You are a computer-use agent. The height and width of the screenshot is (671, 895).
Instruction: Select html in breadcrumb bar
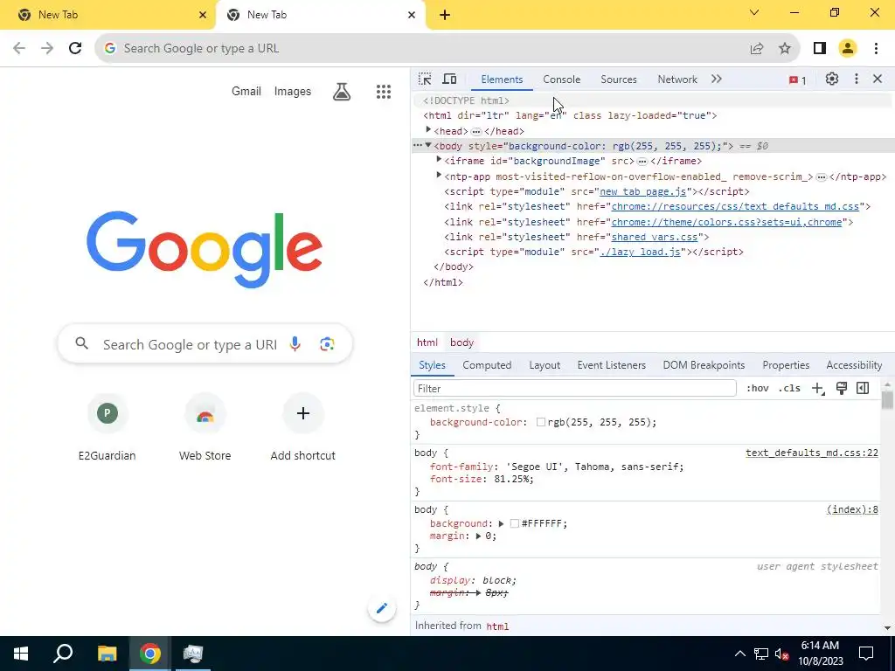(x=427, y=342)
